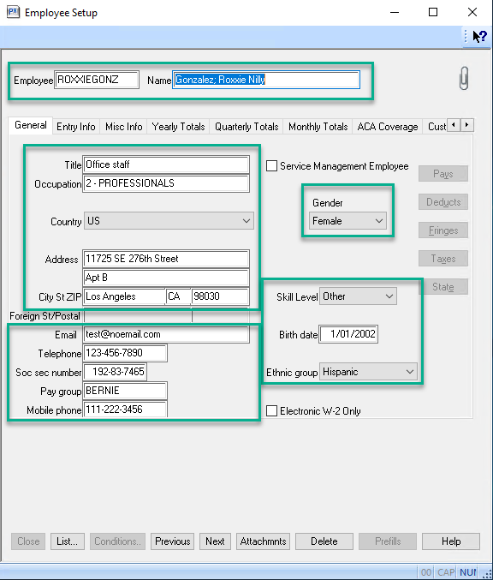
Task: Expand the Ethnic group dropdown
Action: (368, 372)
